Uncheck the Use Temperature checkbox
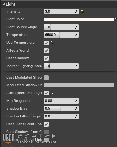This screenshot has width=117, height=147. [46, 43]
